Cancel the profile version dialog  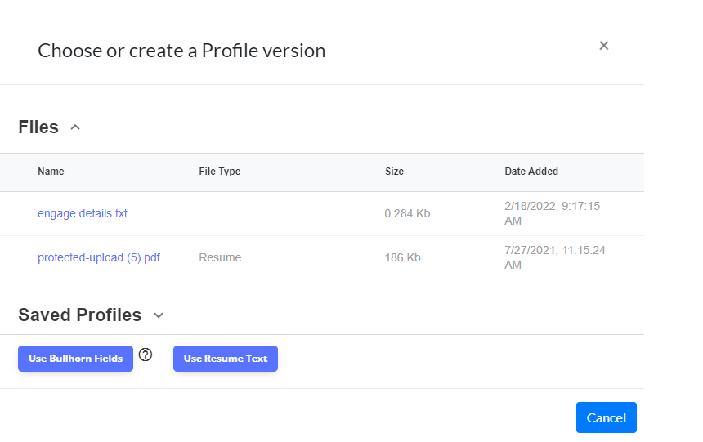tap(607, 417)
